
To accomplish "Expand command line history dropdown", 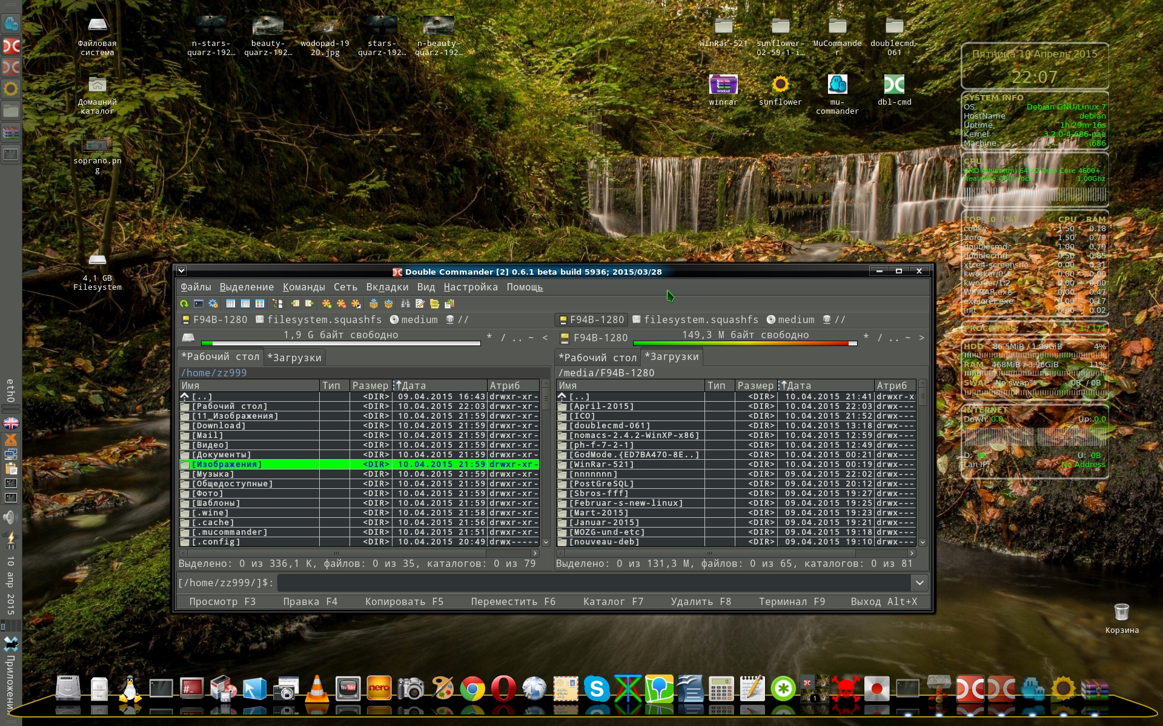I will pyautogui.click(x=919, y=583).
